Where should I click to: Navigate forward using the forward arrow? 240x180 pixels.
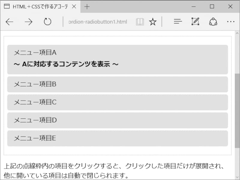pos(28,21)
